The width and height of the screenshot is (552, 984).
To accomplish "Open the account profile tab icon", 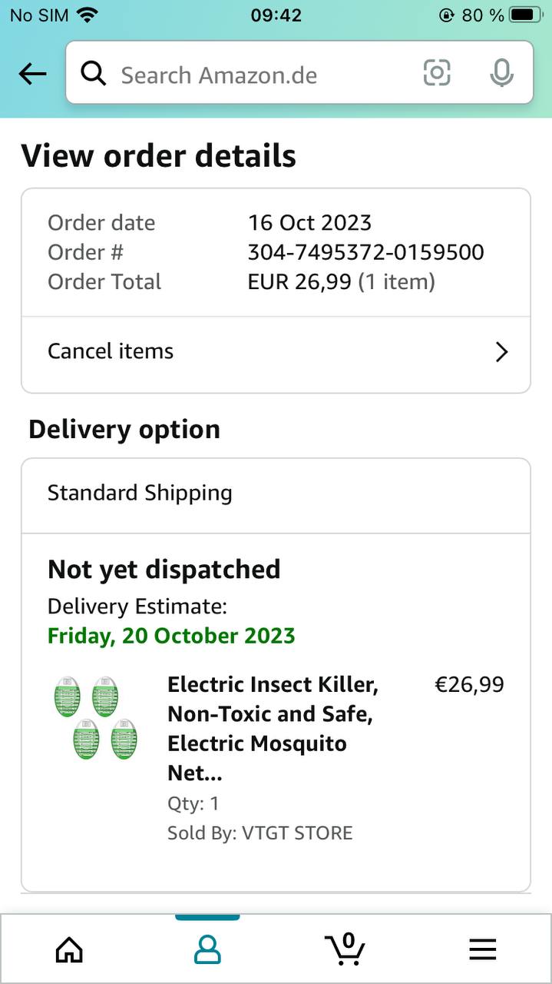I will (x=207, y=949).
